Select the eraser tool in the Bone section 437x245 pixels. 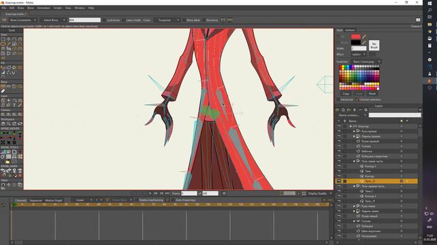[x=3, y=91]
